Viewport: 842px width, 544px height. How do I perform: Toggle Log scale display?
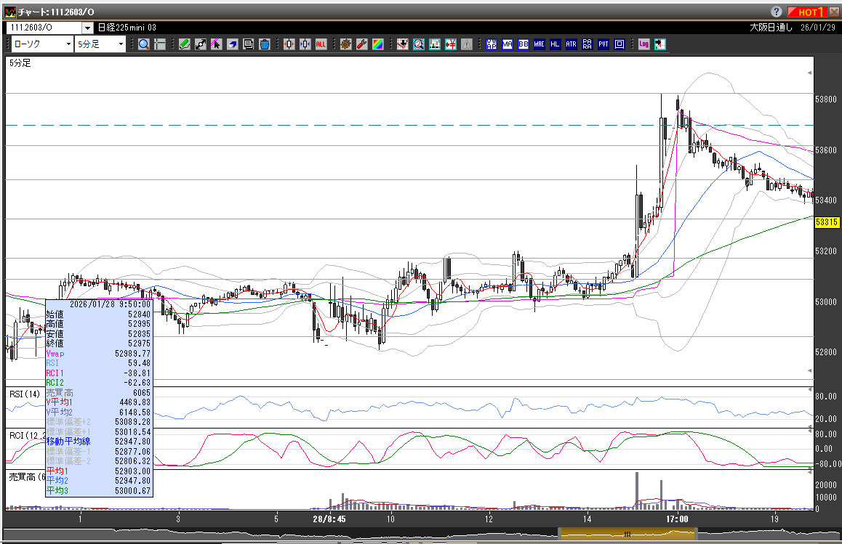[x=643, y=44]
